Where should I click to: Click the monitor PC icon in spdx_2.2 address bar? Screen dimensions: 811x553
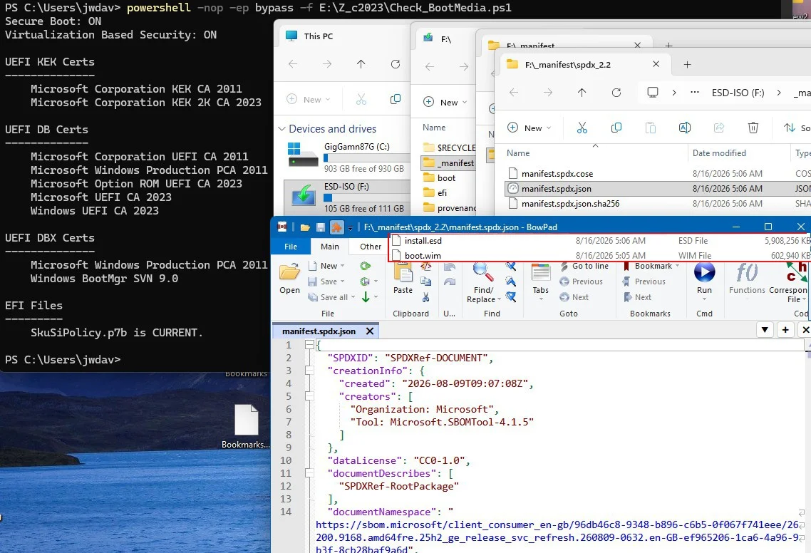653,93
